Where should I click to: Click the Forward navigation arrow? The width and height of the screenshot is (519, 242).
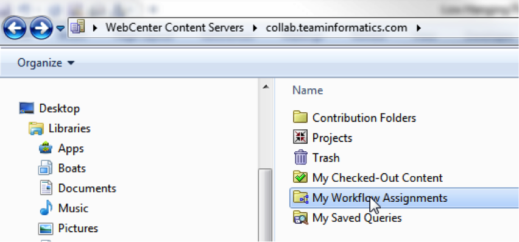click(x=41, y=28)
